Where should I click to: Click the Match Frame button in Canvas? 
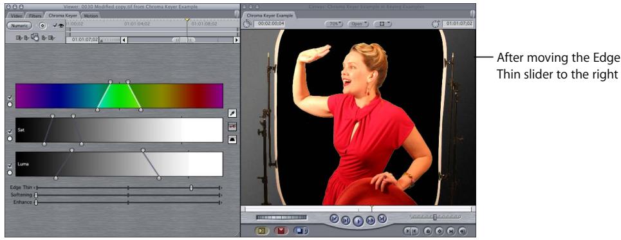[463, 230]
